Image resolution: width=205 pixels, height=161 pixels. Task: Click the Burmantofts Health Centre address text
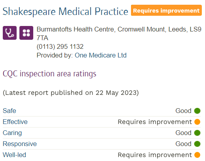(119, 33)
